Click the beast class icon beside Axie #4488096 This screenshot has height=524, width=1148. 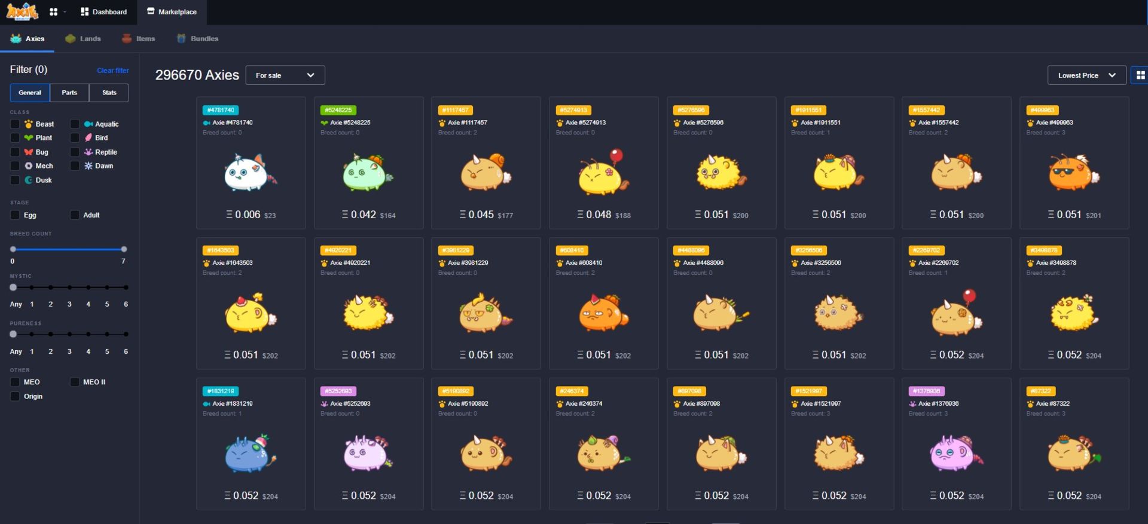pyautogui.click(x=677, y=263)
